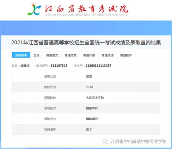Click the batch value 提前本科

[92, 108]
